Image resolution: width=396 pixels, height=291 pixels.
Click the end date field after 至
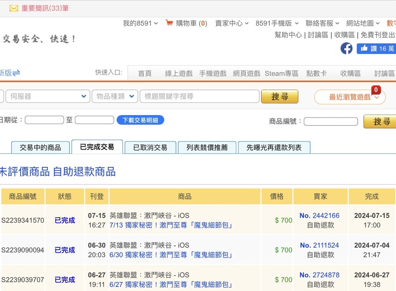coord(95,120)
